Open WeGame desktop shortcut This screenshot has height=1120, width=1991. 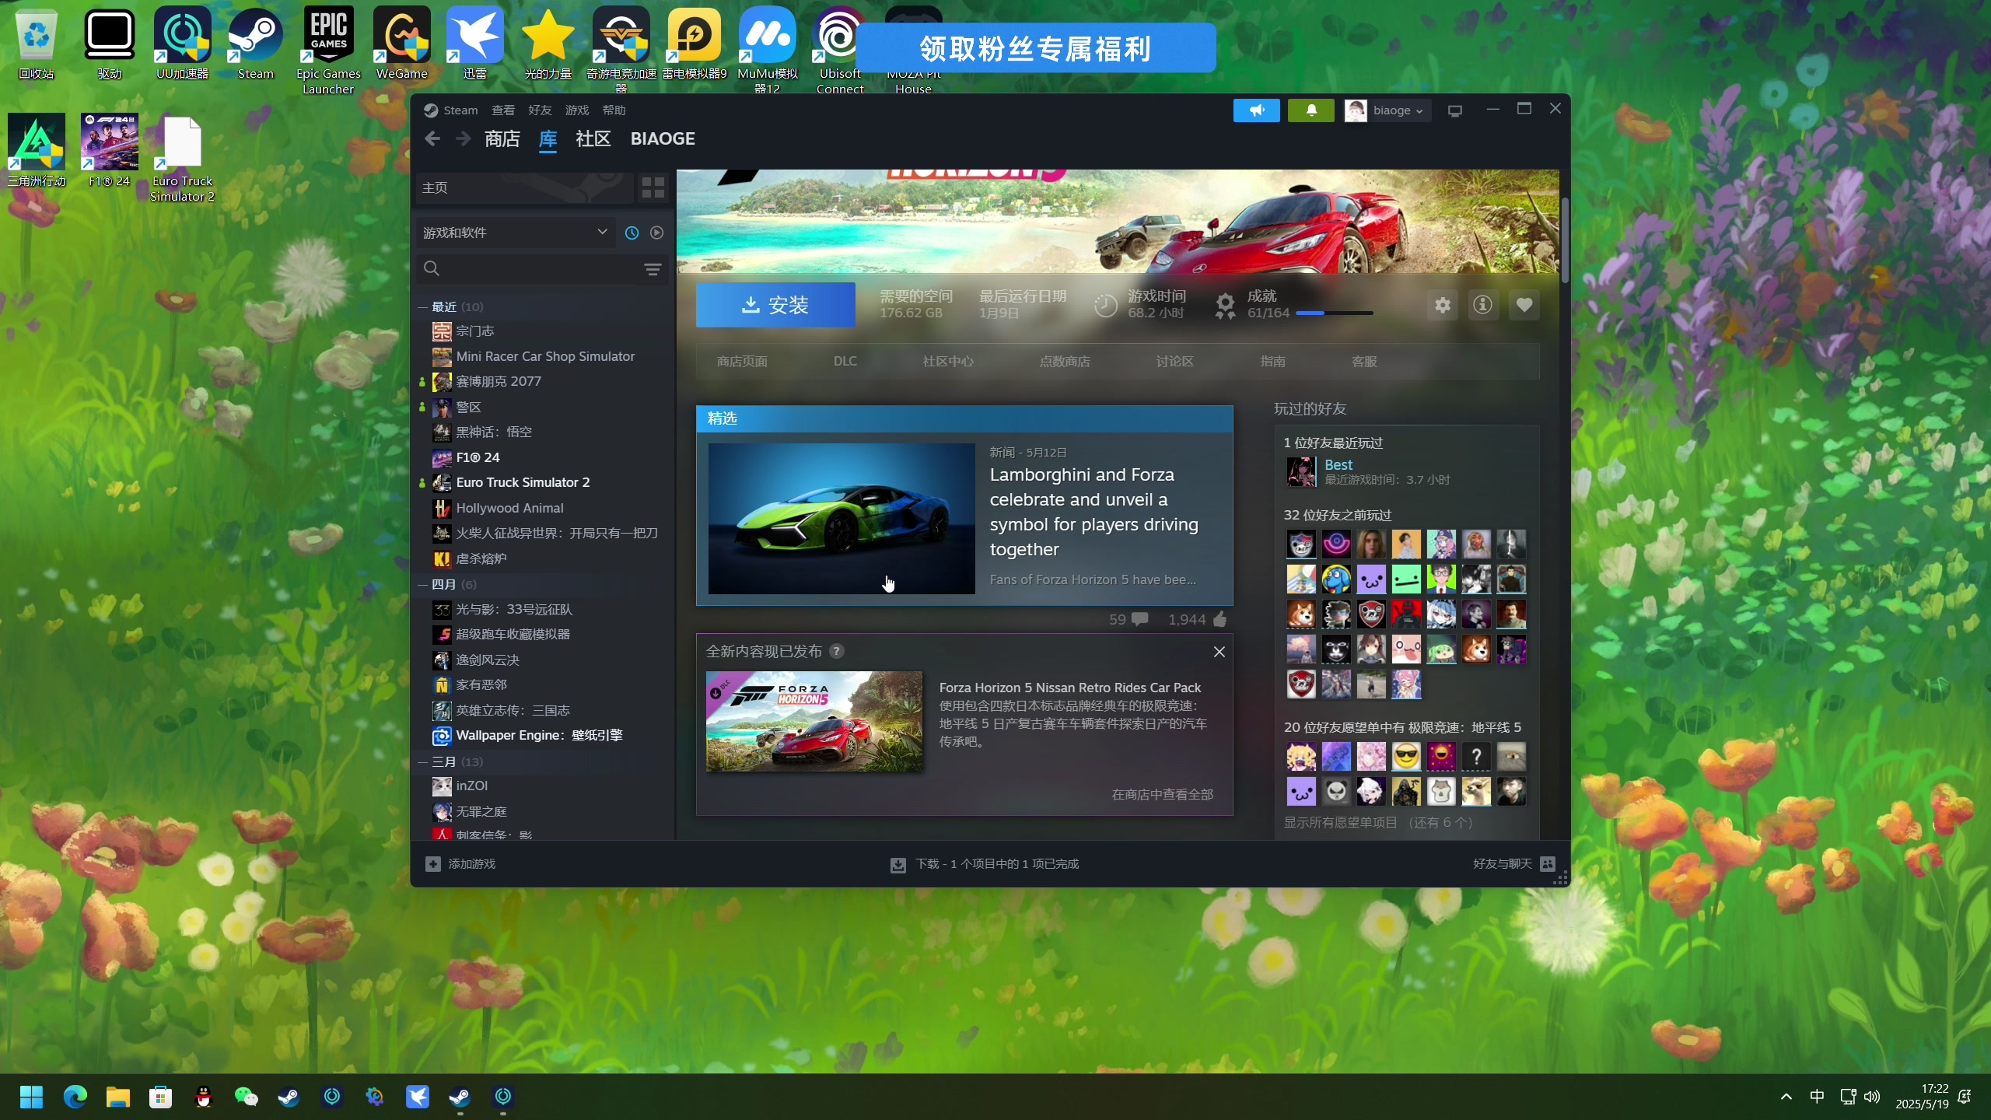(x=401, y=44)
